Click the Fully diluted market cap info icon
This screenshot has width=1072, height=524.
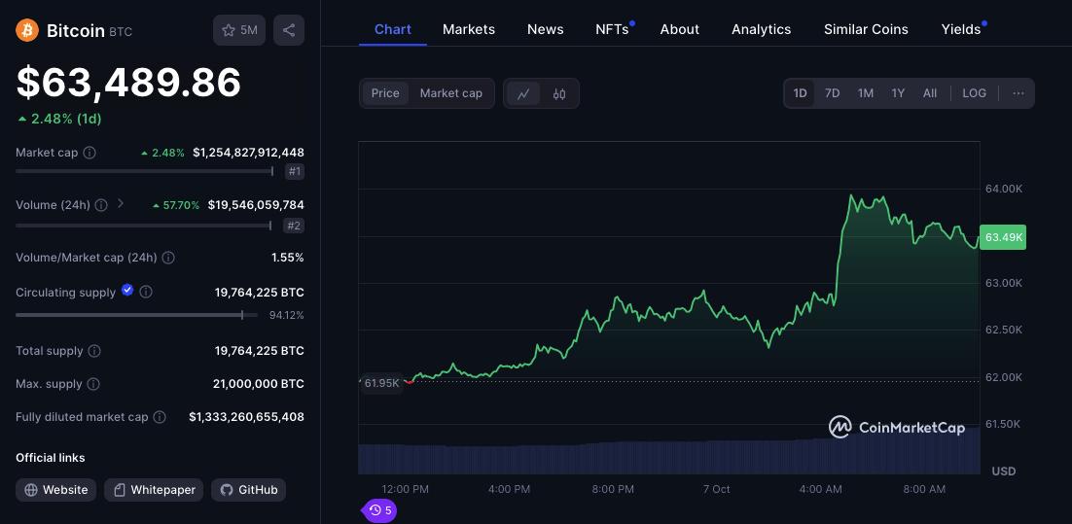161,417
